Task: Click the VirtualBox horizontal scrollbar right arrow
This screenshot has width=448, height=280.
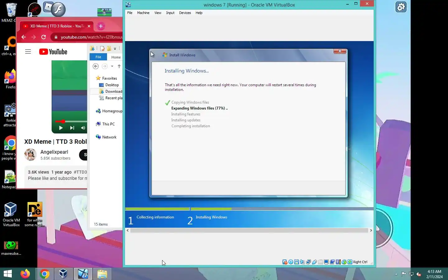Action: pyautogui.click(x=371, y=230)
